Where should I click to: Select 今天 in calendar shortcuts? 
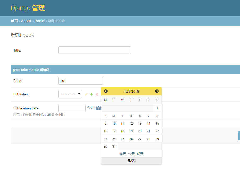click(x=131, y=154)
